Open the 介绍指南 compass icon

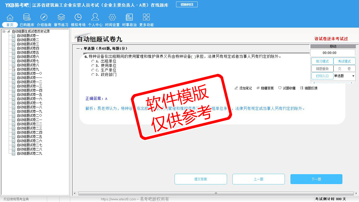click(44, 18)
